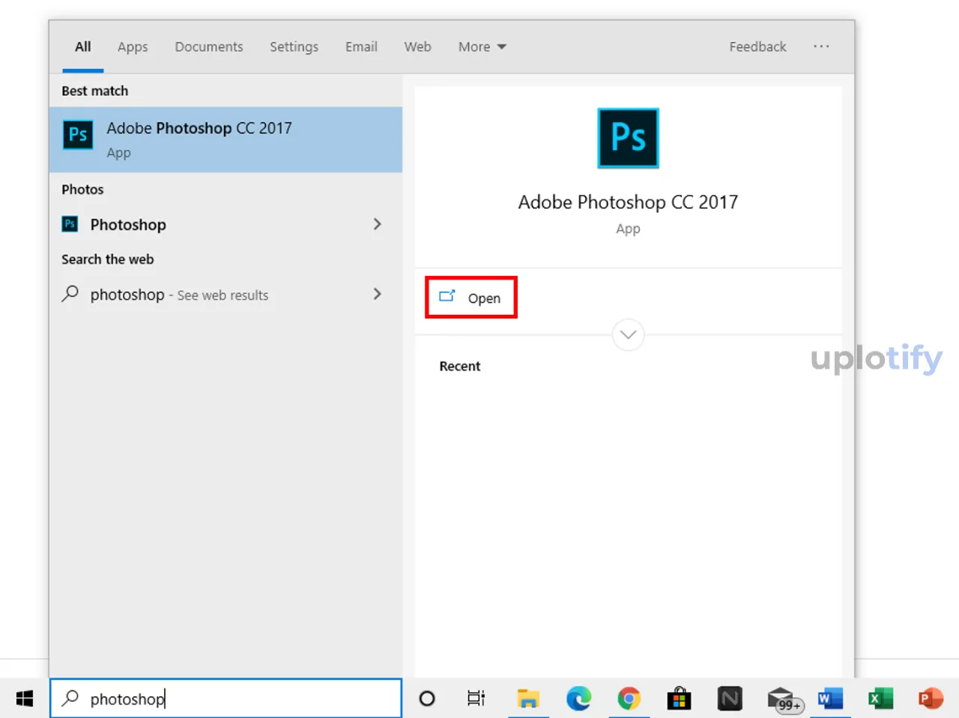
Task: Launch Microsoft Excel from the taskbar
Action: (880, 699)
